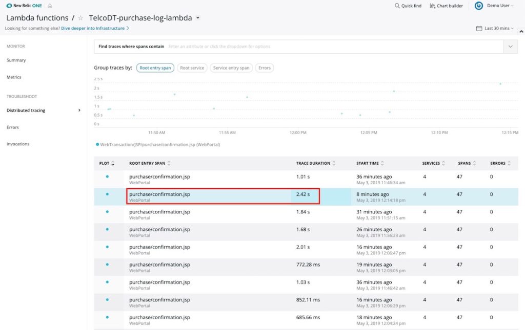The height and width of the screenshot is (330, 525).
Task: Collapse the header with the top-right caret
Action: coord(521,31)
